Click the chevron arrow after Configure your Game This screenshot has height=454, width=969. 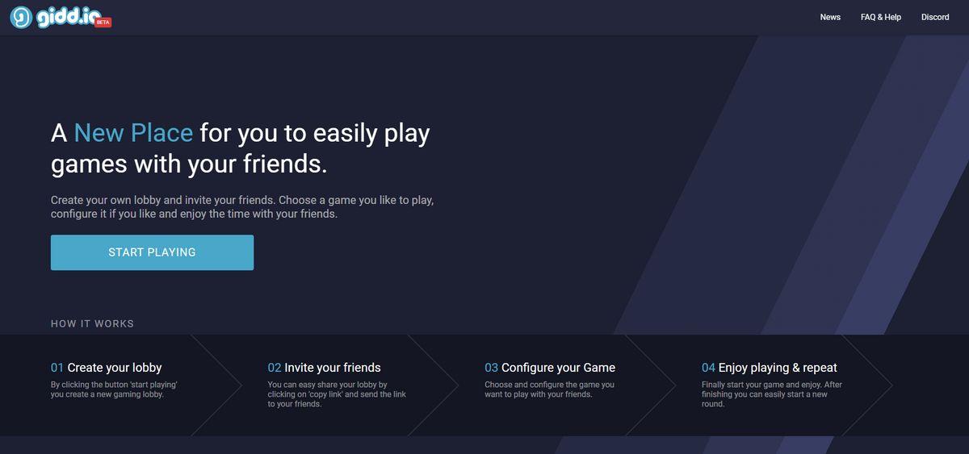coord(651,385)
